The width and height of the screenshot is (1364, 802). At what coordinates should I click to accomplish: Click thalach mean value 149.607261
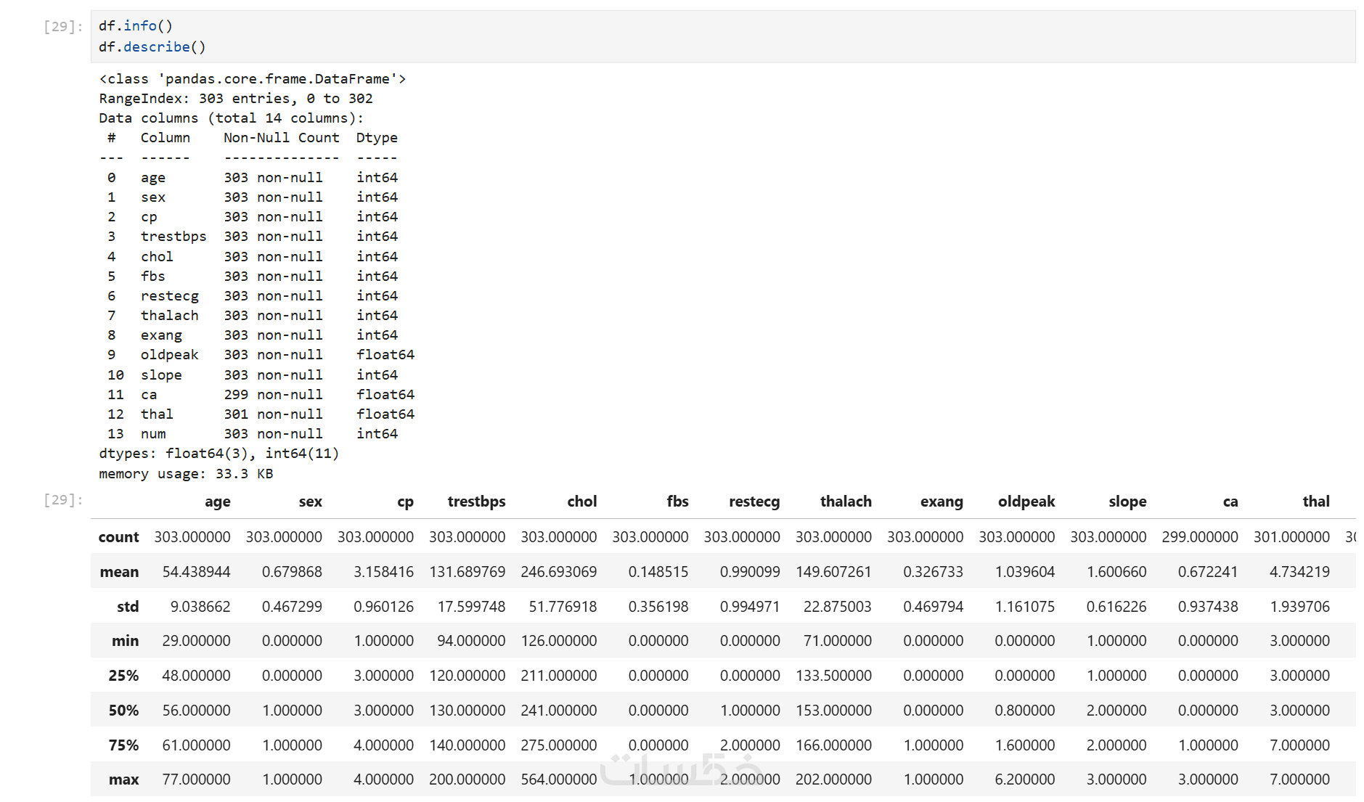pyautogui.click(x=833, y=572)
